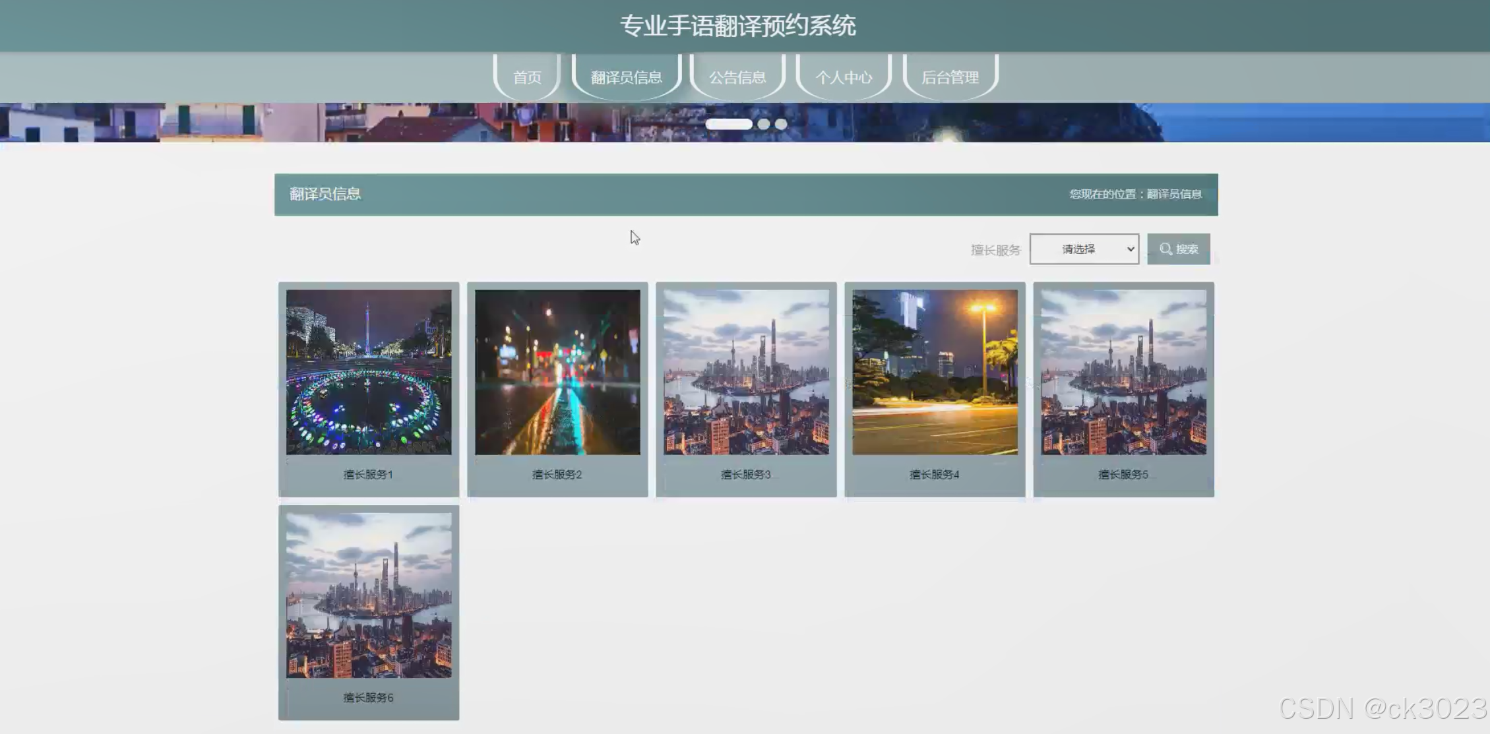1490x734 pixels.
Task: Open the rainy night street thumbnail
Action: (557, 372)
